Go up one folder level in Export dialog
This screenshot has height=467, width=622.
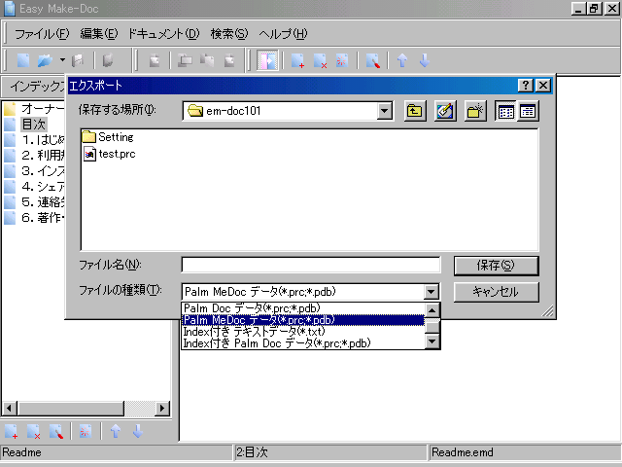[415, 111]
